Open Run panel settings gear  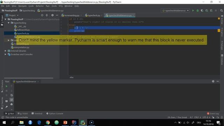[213, 81]
